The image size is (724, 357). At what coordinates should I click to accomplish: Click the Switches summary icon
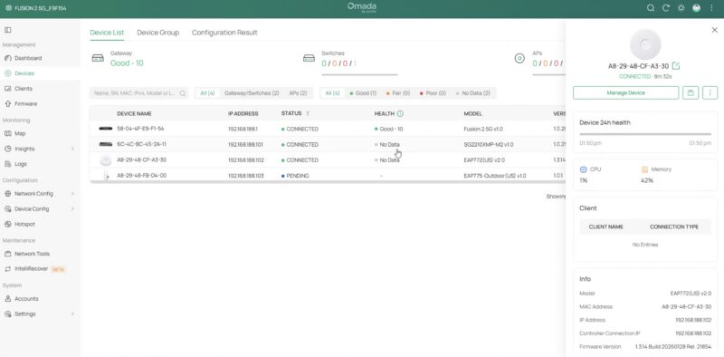(309, 58)
